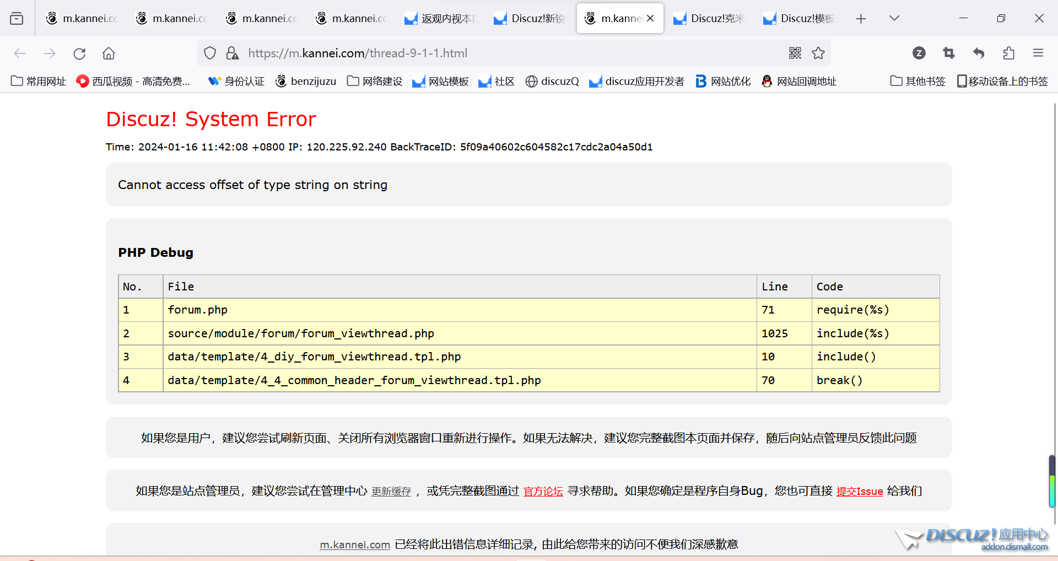Click the 更新缓存 link
Image resolution: width=1058 pixels, height=561 pixels.
coord(391,492)
